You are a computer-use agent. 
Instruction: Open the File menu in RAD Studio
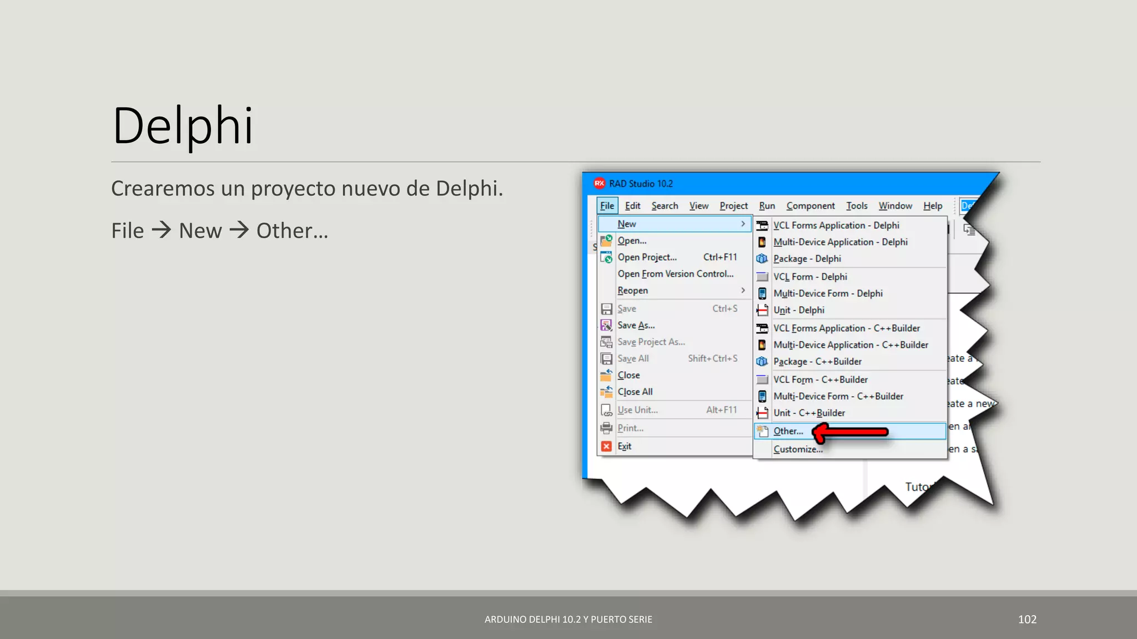[x=607, y=206]
